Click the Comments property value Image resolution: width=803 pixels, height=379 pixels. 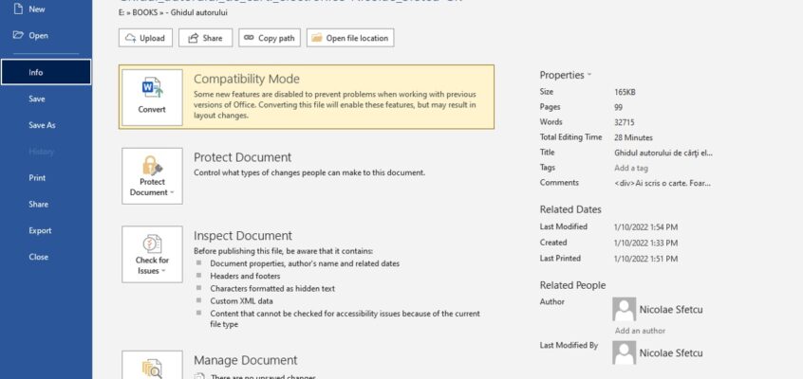tap(663, 183)
